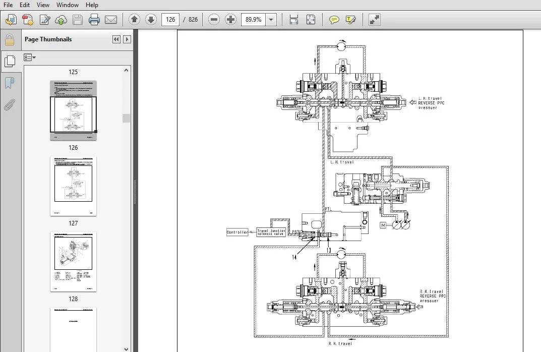Click the fit one full page icon
Screen dimensions: 541x352
coord(311,20)
